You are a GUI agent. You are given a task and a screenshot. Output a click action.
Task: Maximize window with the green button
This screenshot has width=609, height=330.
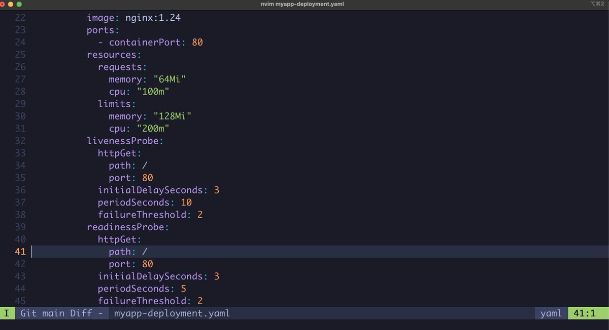(19, 4)
